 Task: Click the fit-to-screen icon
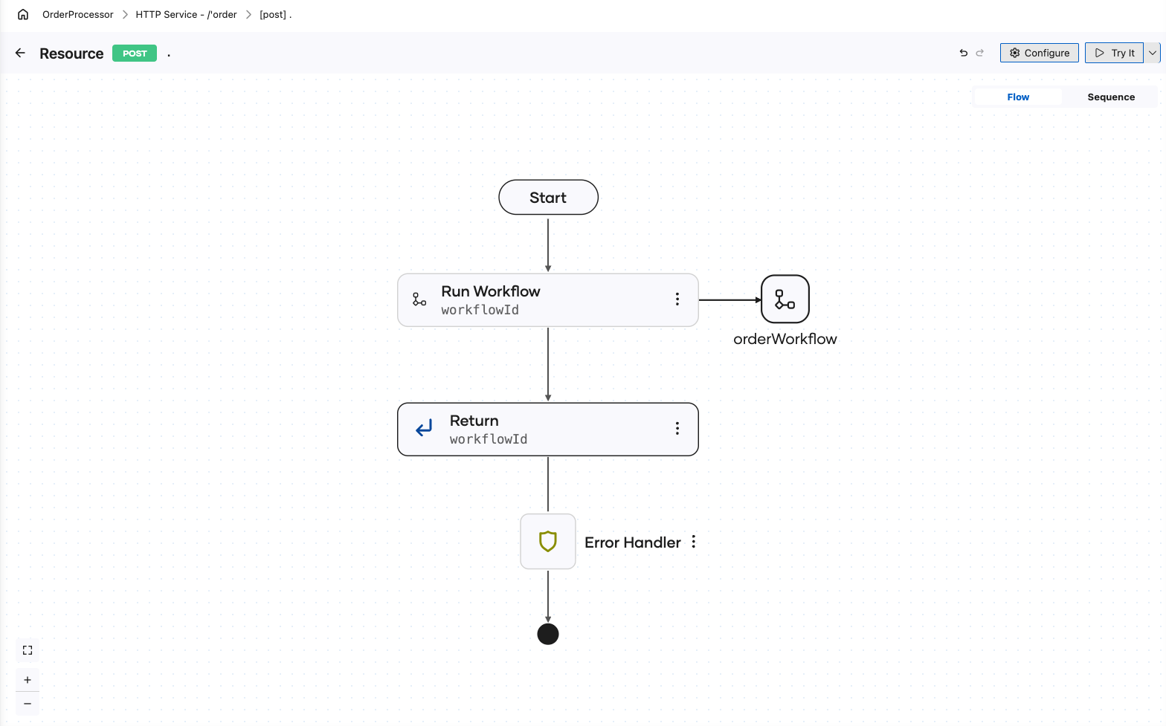pos(28,650)
